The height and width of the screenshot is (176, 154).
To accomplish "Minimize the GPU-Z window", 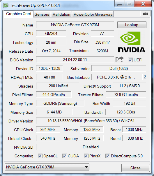I will (x=120, y=4).
